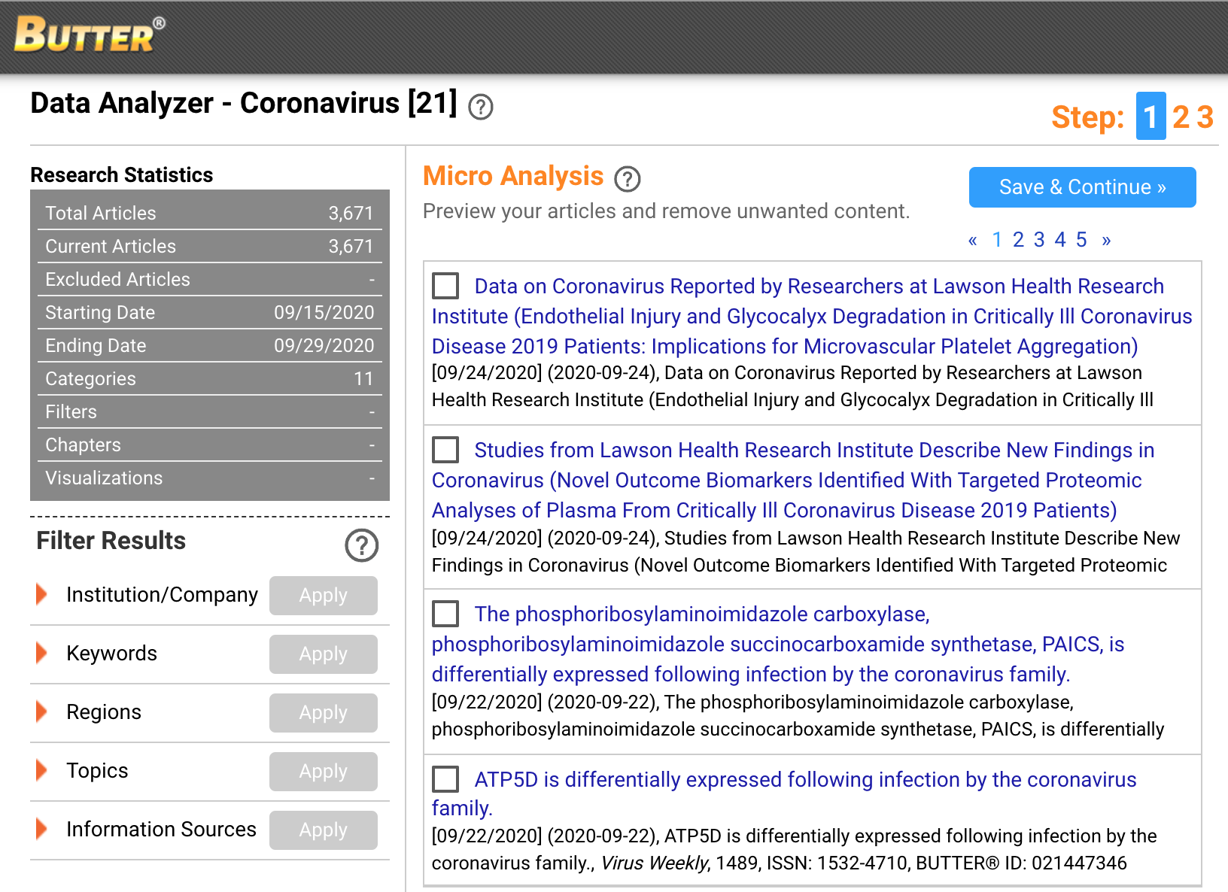This screenshot has height=892, width=1228.
Task: Click the BUTTER logo
Action: (90, 35)
